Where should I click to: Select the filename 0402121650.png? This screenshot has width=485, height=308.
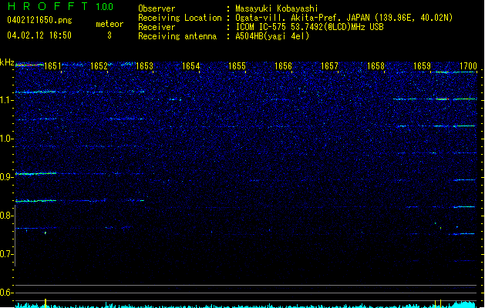(39, 21)
